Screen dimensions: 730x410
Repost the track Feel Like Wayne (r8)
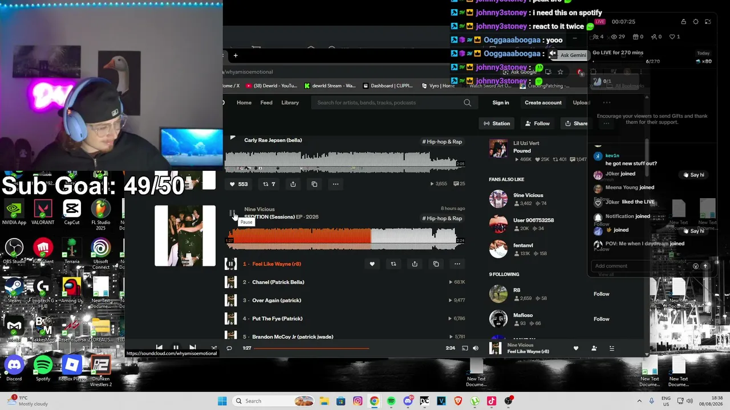point(393,264)
